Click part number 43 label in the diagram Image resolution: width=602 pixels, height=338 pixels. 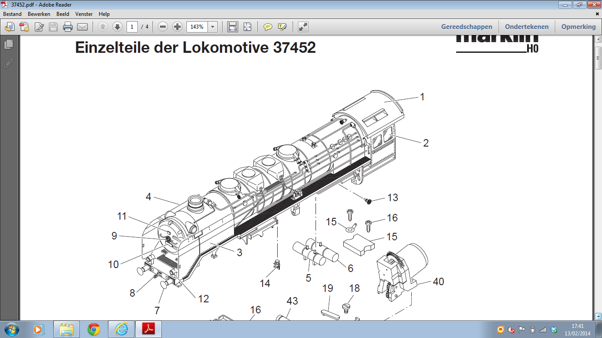[292, 301]
